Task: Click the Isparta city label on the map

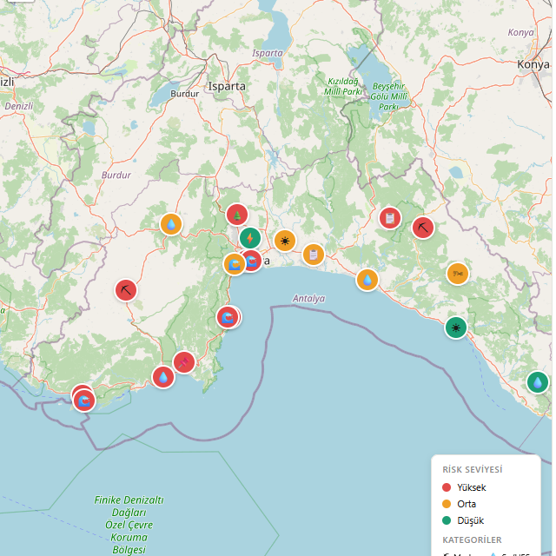Action: (227, 87)
